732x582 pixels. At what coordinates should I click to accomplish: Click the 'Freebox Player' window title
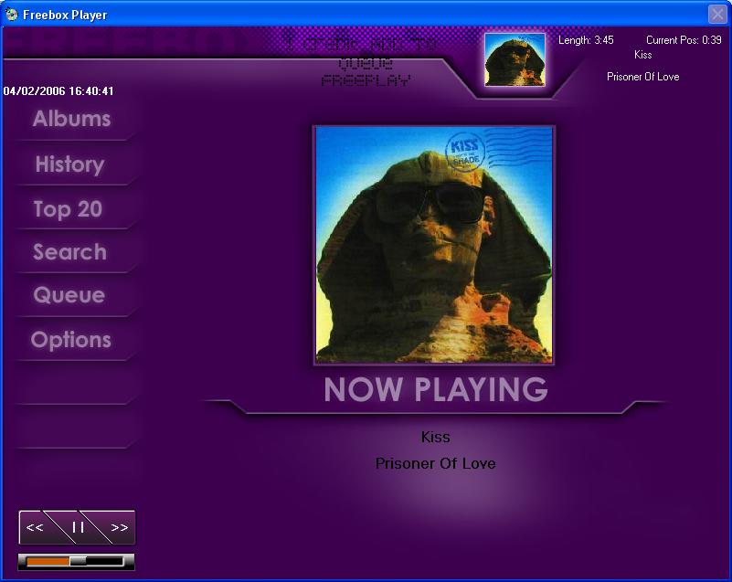point(65,15)
